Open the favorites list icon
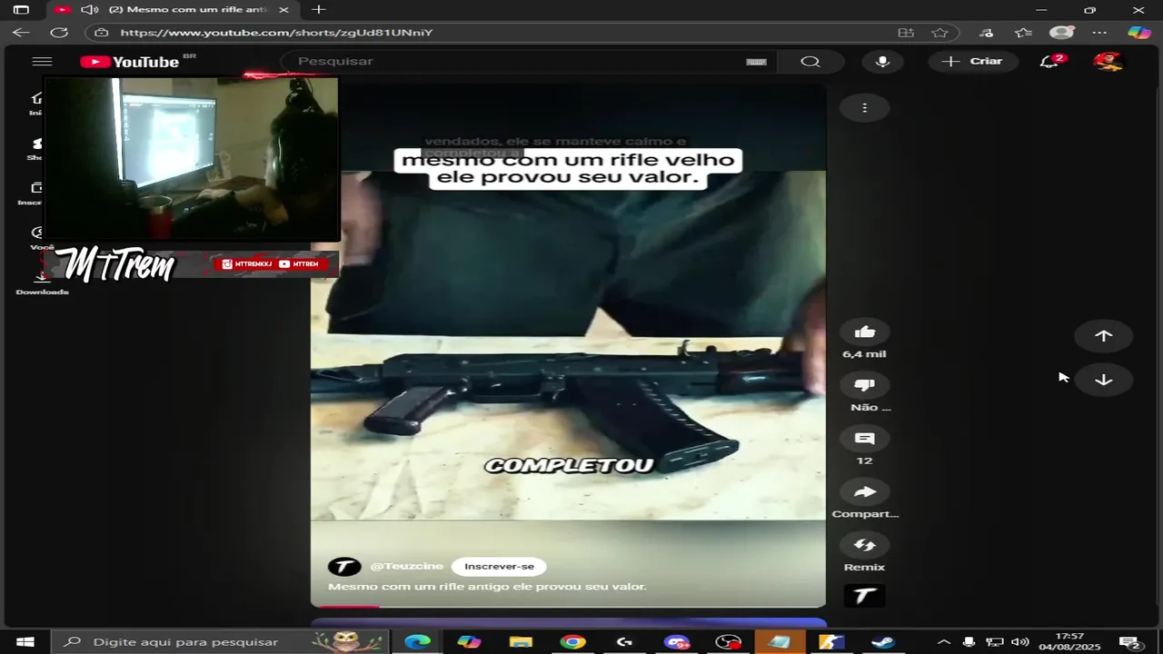The width and height of the screenshot is (1163, 654). click(x=1024, y=33)
